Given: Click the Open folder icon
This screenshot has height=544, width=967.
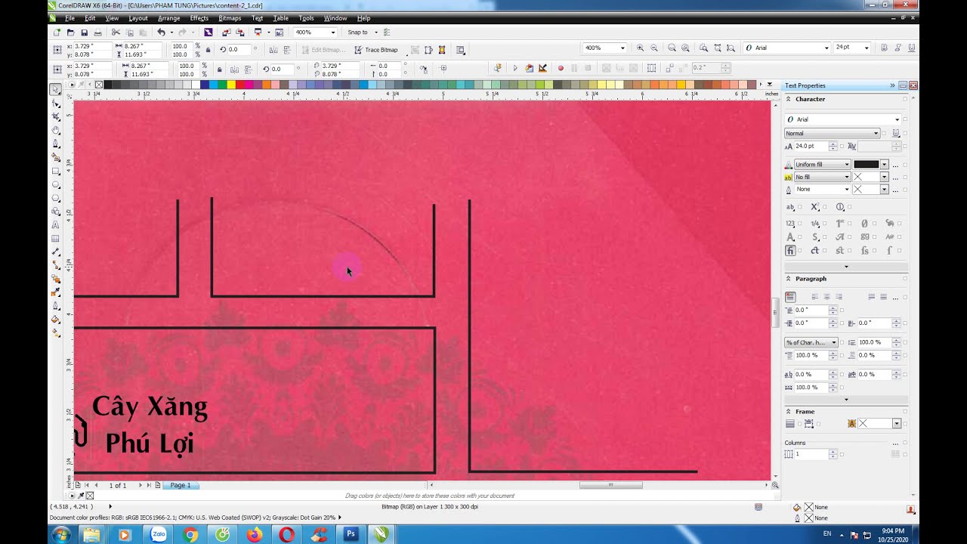Looking at the screenshot, I should [x=70, y=32].
